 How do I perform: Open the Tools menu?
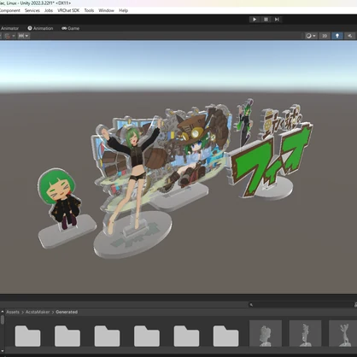tap(89, 10)
